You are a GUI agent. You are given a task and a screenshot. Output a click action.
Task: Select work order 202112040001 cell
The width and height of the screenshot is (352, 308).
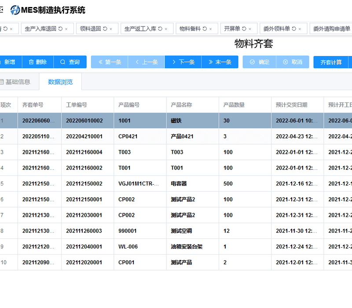tap(88, 247)
